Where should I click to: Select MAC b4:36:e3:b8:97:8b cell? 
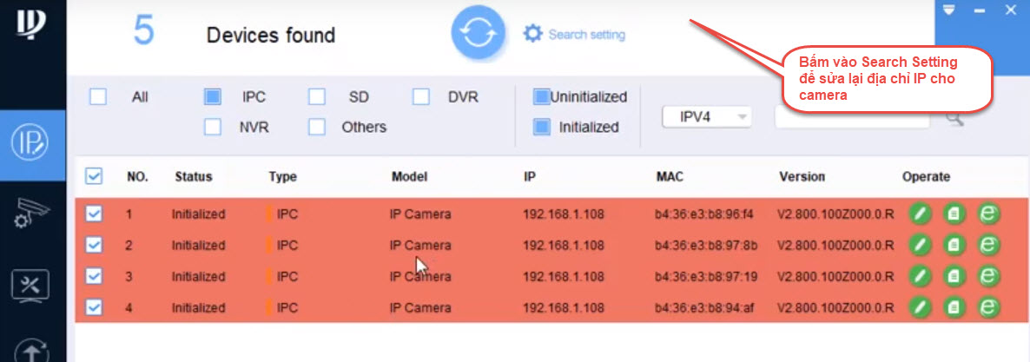coord(705,246)
